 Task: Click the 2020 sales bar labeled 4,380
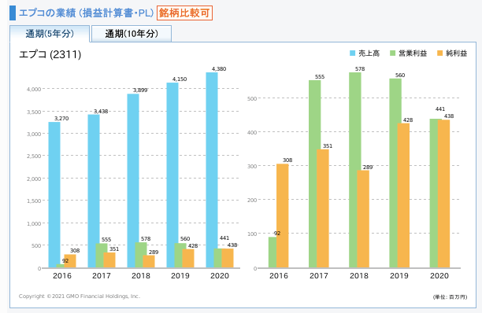tap(212, 170)
